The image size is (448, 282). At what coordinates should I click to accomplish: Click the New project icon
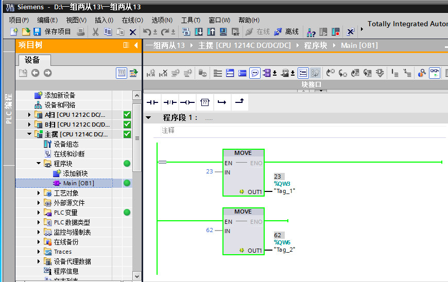pyautogui.click(x=14, y=31)
